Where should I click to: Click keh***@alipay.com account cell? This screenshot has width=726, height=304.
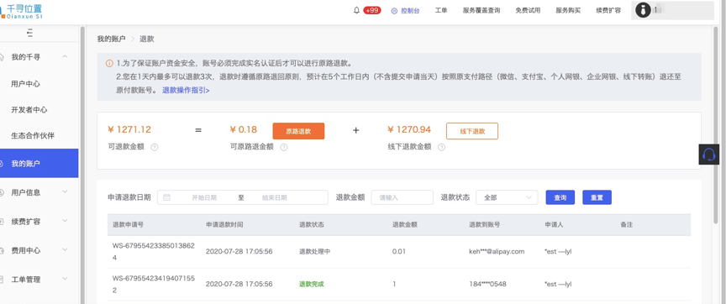pyautogui.click(x=497, y=252)
